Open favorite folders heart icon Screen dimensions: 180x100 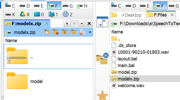click(56, 32)
